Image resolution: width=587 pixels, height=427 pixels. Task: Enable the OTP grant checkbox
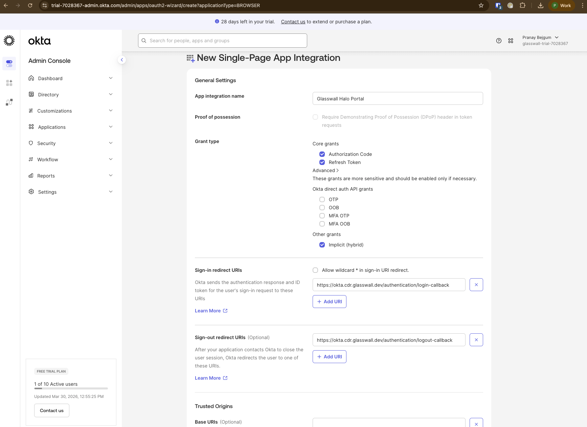[322, 199]
